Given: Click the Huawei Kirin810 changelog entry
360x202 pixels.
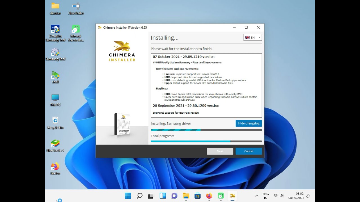Looking at the screenshot, I should [x=192, y=74].
